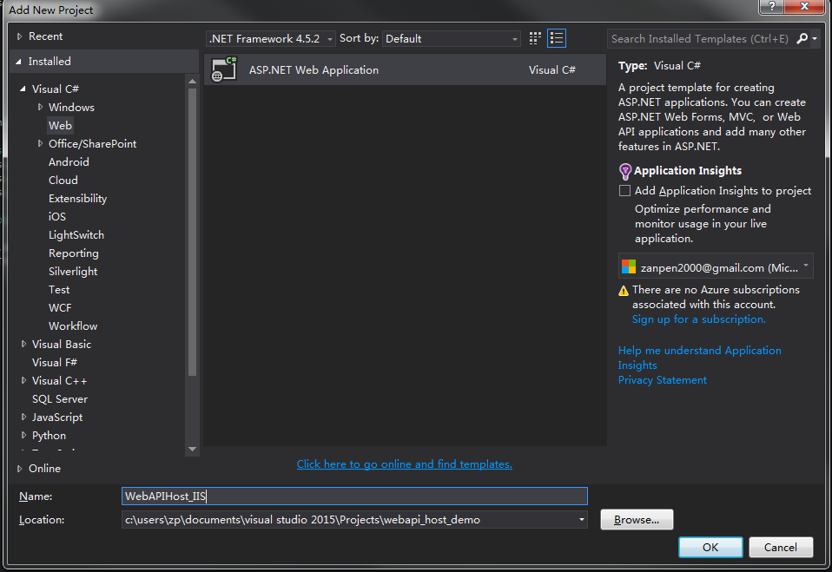Select the Extensibility category
The height and width of the screenshot is (572, 832).
[x=77, y=198]
